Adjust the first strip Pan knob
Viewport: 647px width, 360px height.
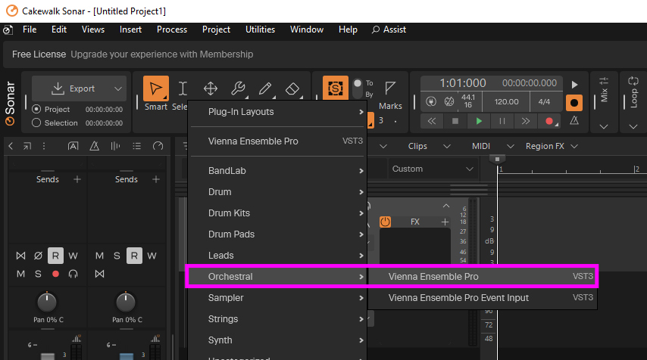(x=47, y=302)
